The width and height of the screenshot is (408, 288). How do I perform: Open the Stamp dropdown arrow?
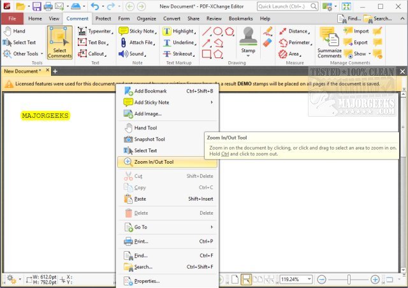point(248,56)
